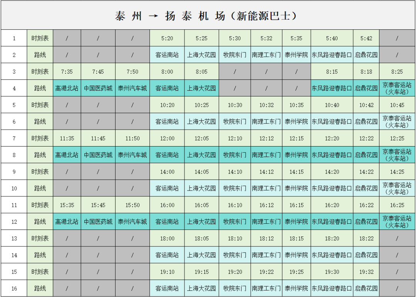Click the 东风路迎春路口 cell in row 16
Image resolution: width=416 pixels, height=297 pixels.
pyautogui.click(x=332, y=288)
